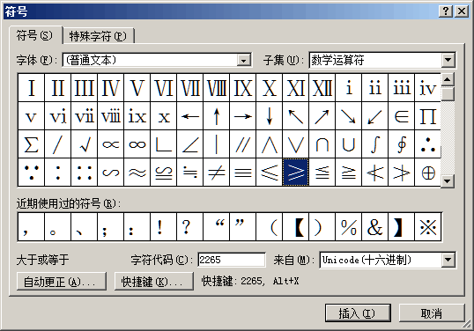Close the 符号 dialog
474x331 pixels.
[462, 11]
